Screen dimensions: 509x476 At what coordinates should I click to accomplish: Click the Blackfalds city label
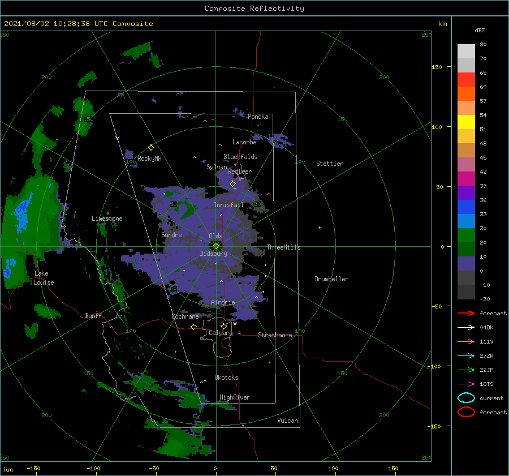pos(240,157)
